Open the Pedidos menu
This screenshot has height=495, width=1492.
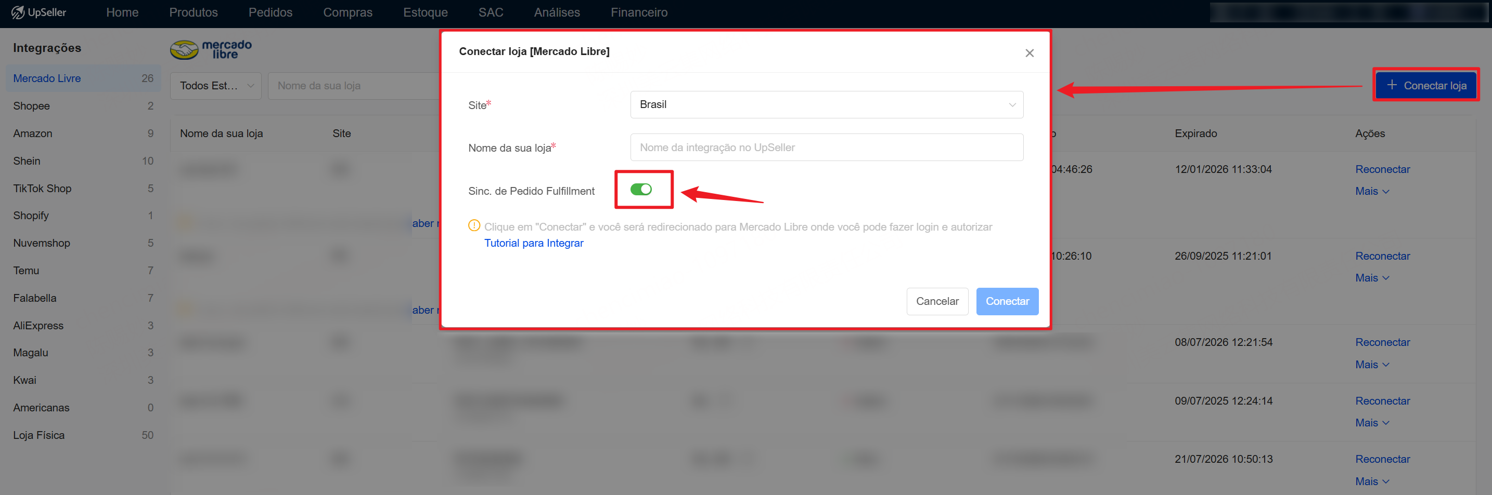point(270,12)
